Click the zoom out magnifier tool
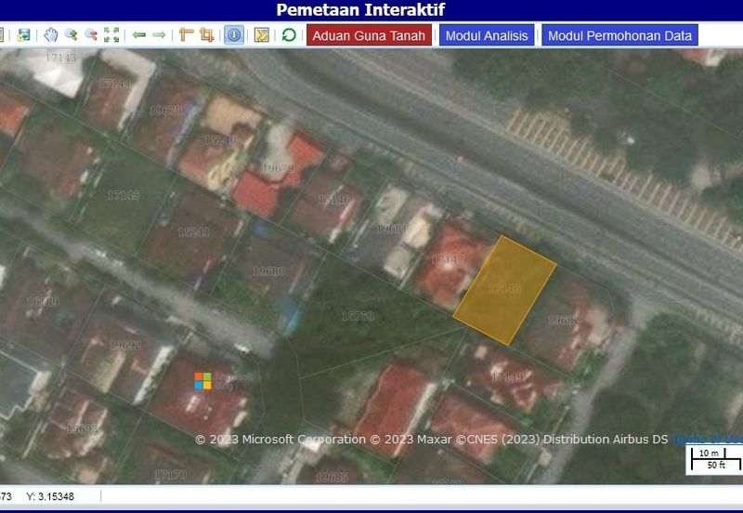 point(91,35)
